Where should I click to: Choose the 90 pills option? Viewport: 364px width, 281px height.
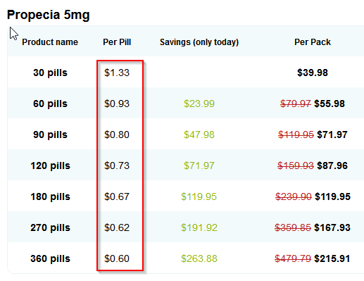[50, 135]
